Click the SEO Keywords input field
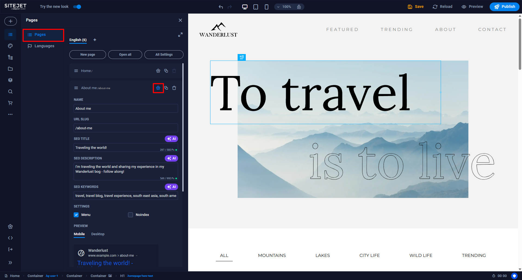This screenshot has height=280, width=522. (x=126, y=196)
